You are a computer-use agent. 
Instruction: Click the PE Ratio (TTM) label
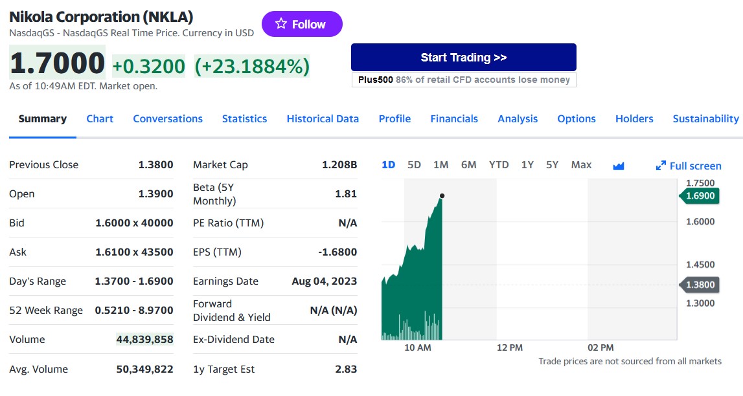[x=229, y=223]
